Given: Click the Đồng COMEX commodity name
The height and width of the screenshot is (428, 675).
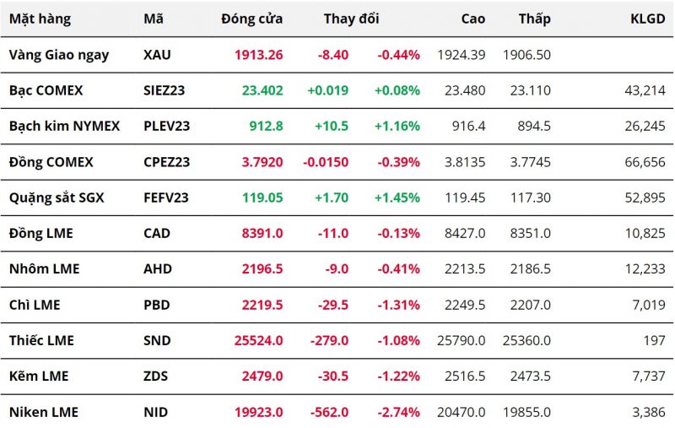Looking at the screenshot, I should 51,161.
